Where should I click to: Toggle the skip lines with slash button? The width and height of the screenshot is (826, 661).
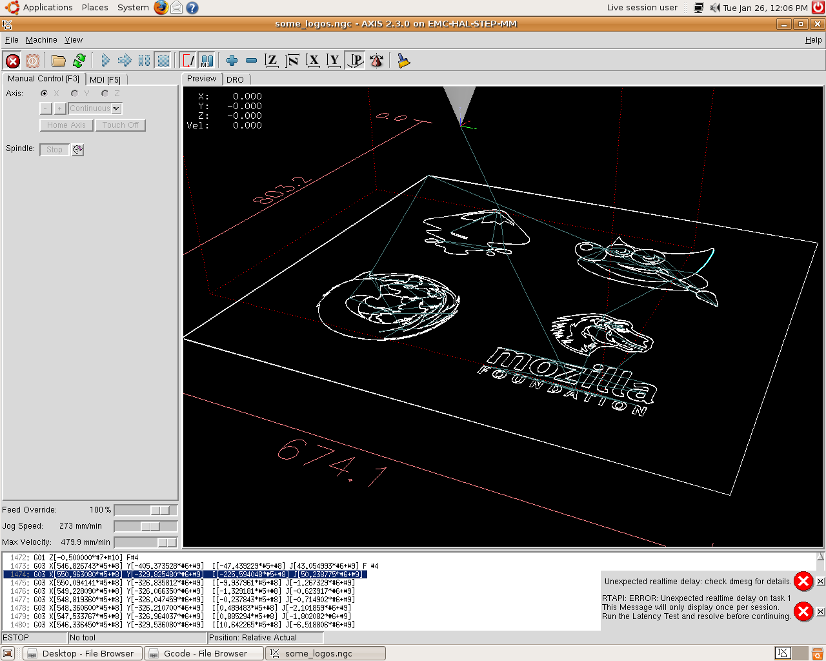pos(188,61)
